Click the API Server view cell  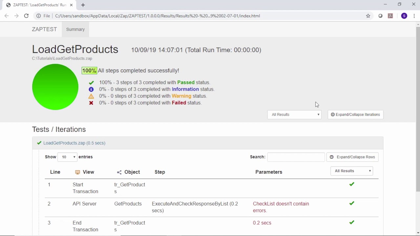pos(85,204)
